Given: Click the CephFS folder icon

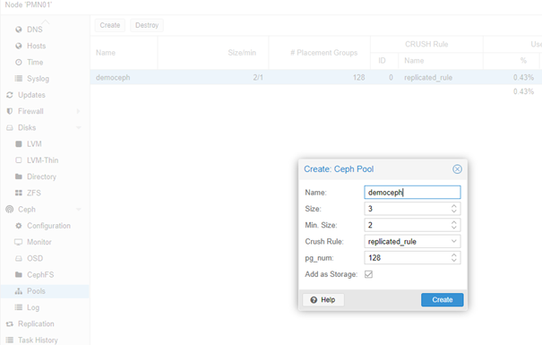Looking at the screenshot, I should (18, 274).
